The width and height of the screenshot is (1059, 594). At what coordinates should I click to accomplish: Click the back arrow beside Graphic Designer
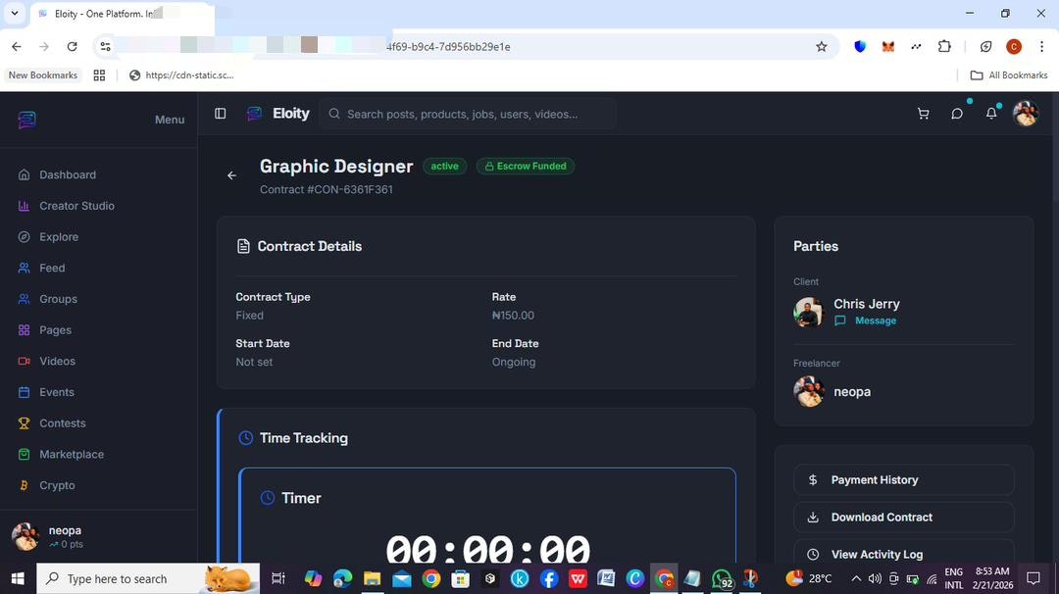[231, 175]
